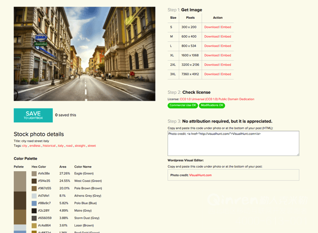Click the tall Eagle band in the palette strip
Image resolution: width=318 pixels, height=233 pixels.
(20, 181)
